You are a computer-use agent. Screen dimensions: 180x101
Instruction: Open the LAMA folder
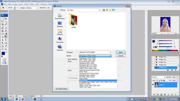[x=73, y=21]
